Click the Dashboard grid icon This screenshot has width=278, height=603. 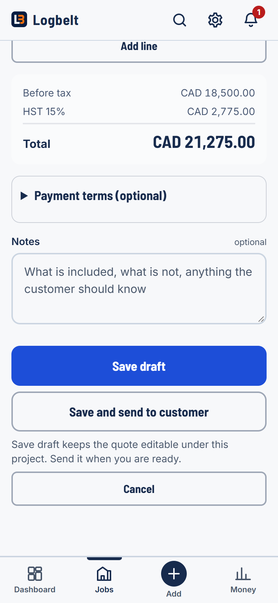point(35,573)
